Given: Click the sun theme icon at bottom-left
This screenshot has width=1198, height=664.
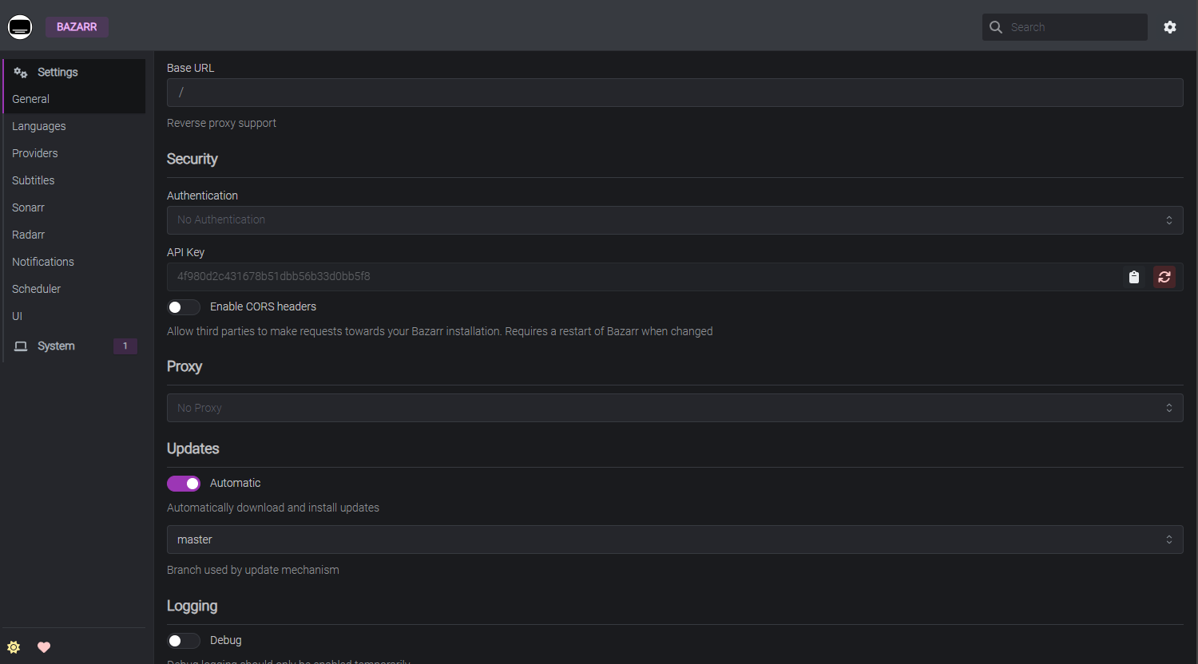Looking at the screenshot, I should click(14, 647).
